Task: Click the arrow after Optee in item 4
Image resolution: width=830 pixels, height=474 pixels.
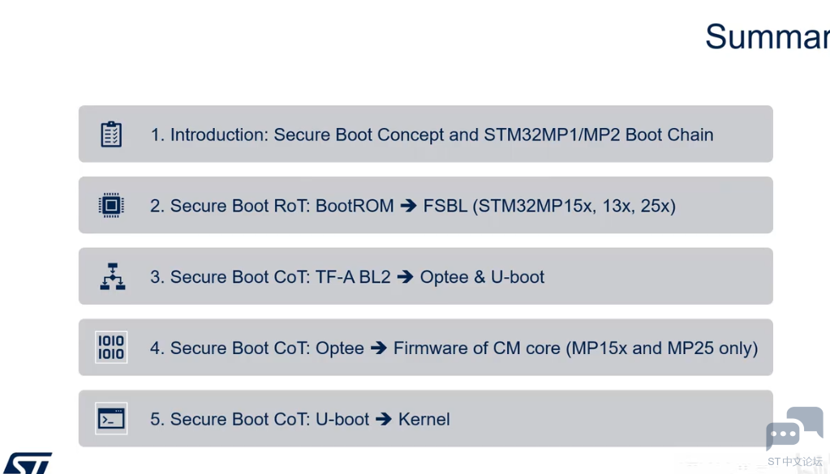Action: coord(378,348)
